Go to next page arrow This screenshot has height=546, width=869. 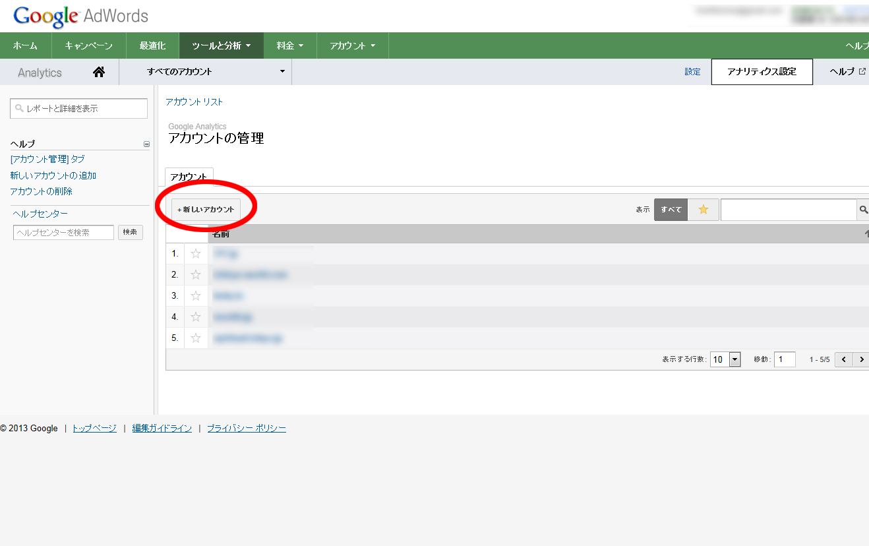tap(860, 359)
